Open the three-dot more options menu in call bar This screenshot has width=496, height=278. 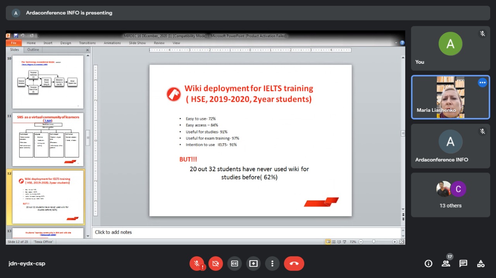(x=272, y=264)
